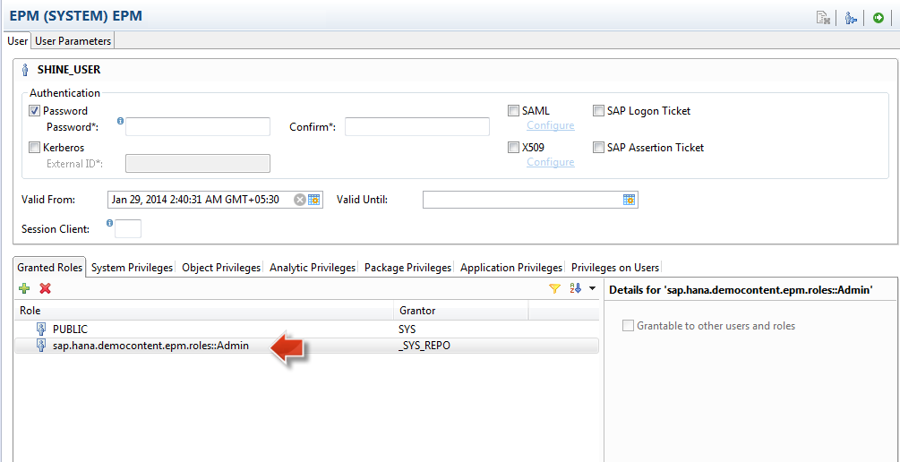900x462 pixels.
Task: Click the X509 Configure link
Action: (551, 162)
